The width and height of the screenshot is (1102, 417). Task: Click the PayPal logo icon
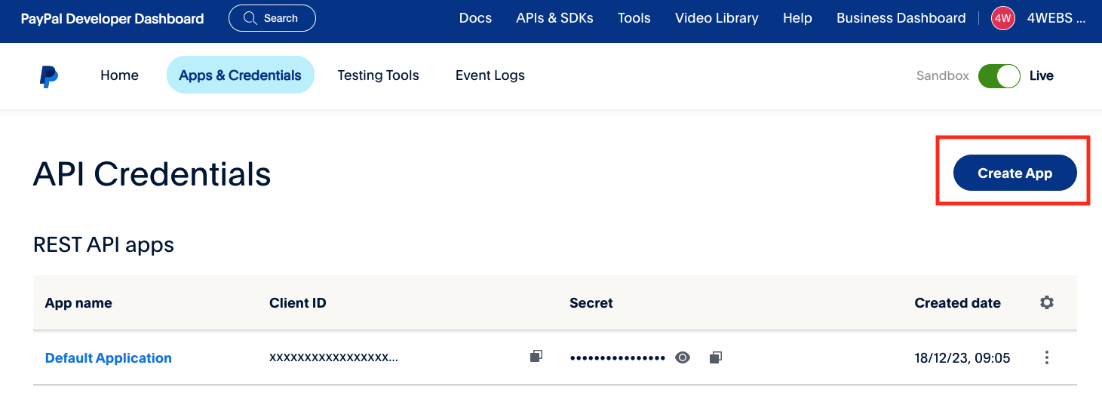pos(49,76)
